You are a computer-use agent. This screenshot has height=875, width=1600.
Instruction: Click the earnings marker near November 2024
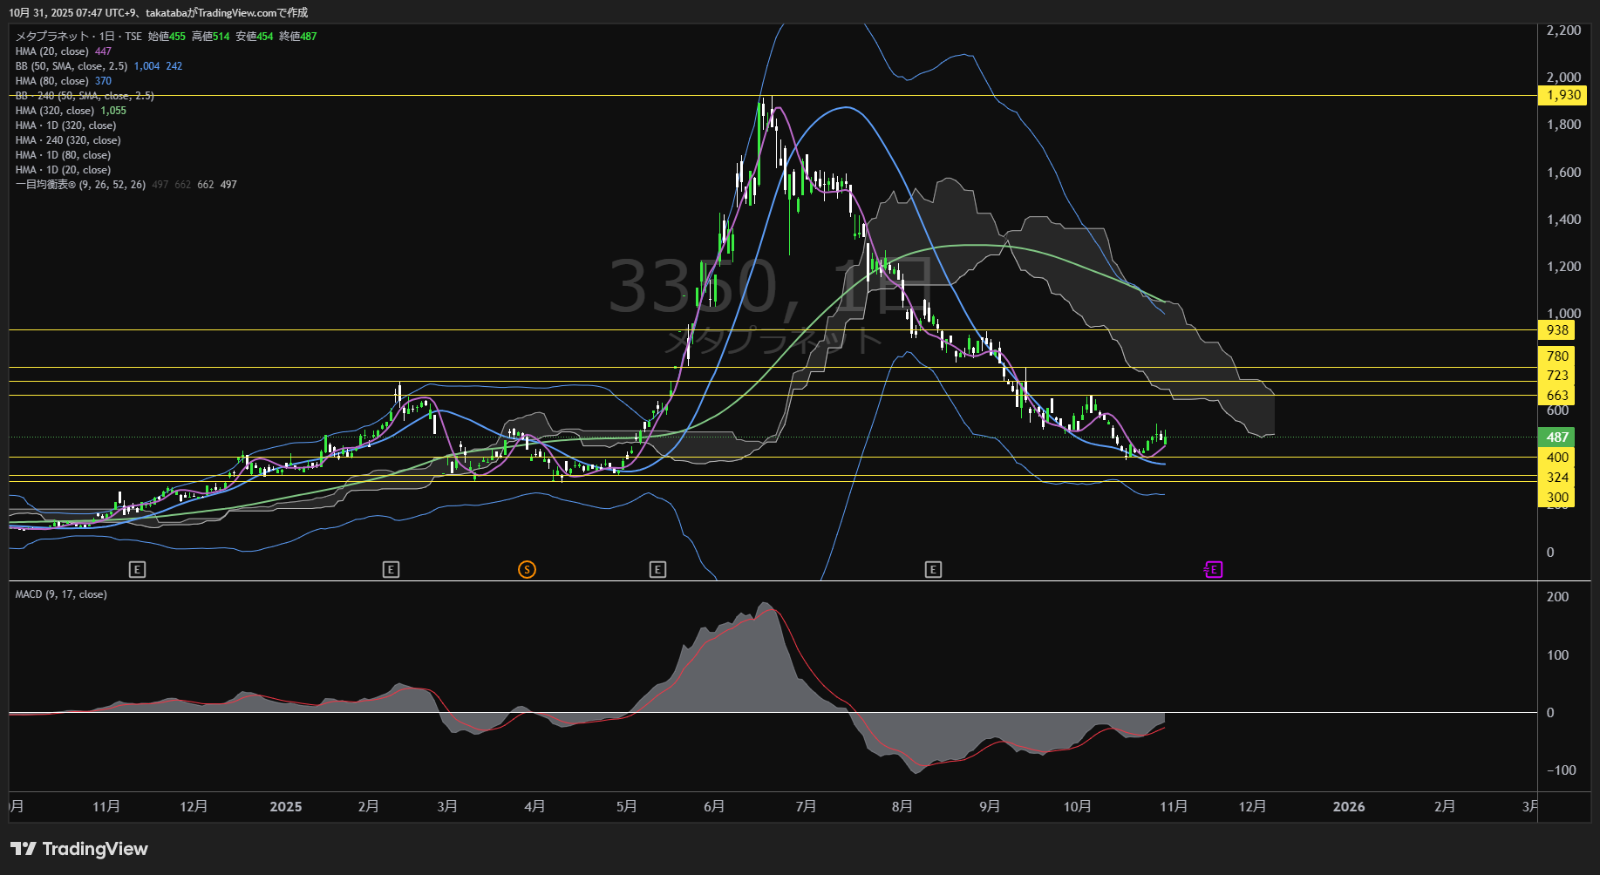(x=137, y=570)
